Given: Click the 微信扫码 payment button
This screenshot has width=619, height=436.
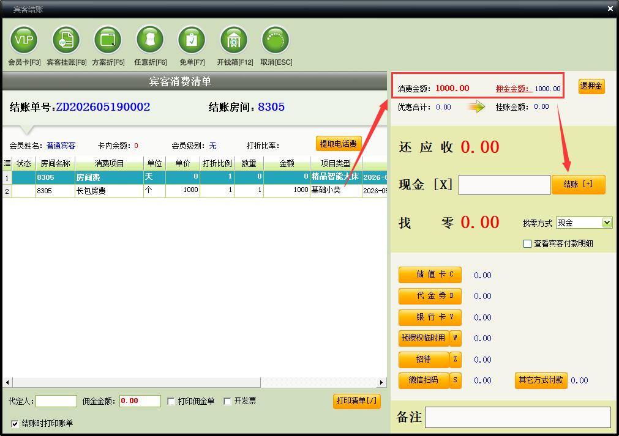Looking at the screenshot, I should click(424, 380).
